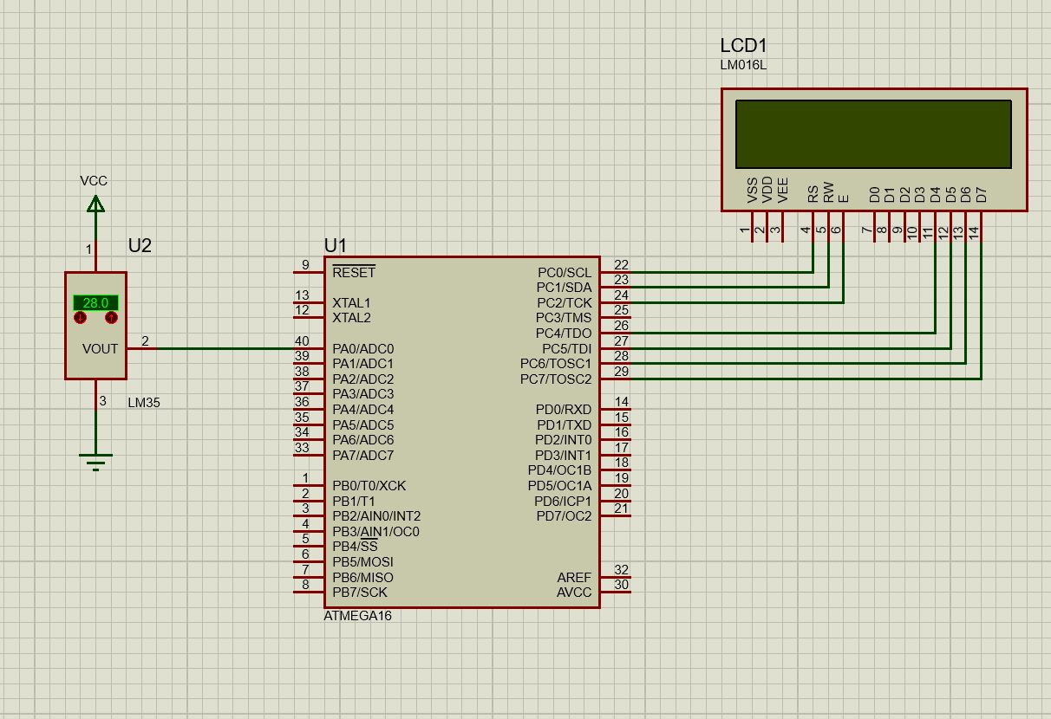1051x719 pixels.
Task: Select the XTAL1 pin label
Action: click(351, 303)
